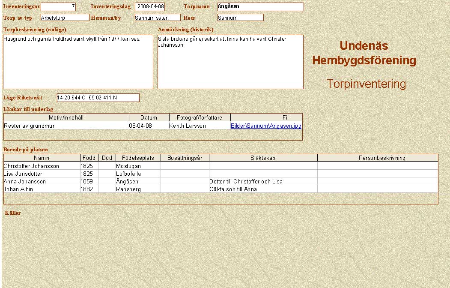Click the Inventeringsnr field
The image size is (450, 288).
(x=58, y=7)
